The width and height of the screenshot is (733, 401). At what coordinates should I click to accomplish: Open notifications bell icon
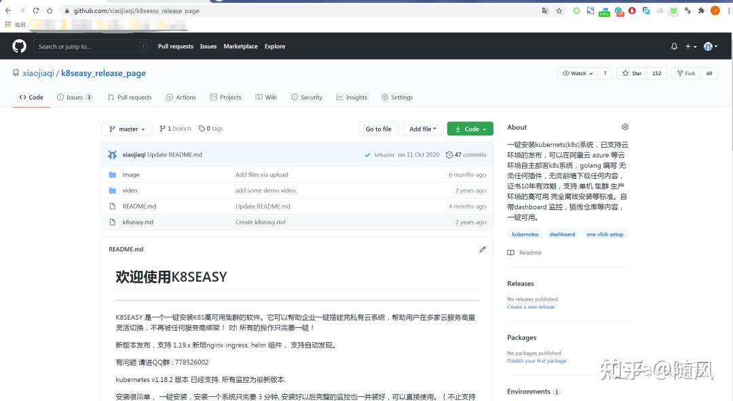pyautogui.click(x=674, y=46)
